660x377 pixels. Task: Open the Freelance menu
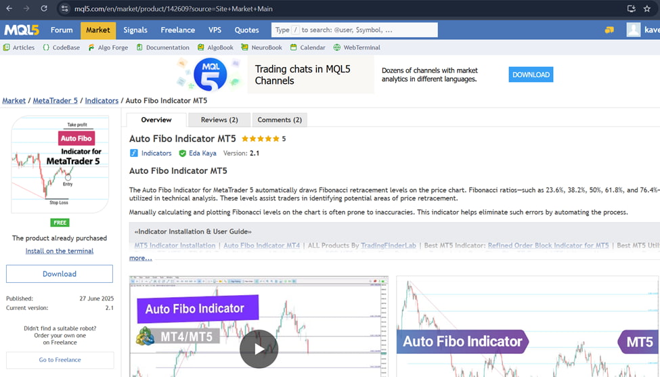(177, 30)
